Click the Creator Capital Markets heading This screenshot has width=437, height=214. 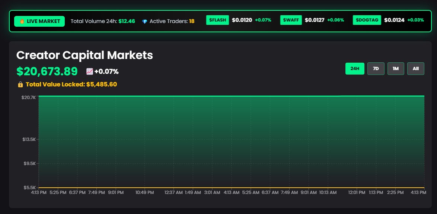click(x=85, y=55)
